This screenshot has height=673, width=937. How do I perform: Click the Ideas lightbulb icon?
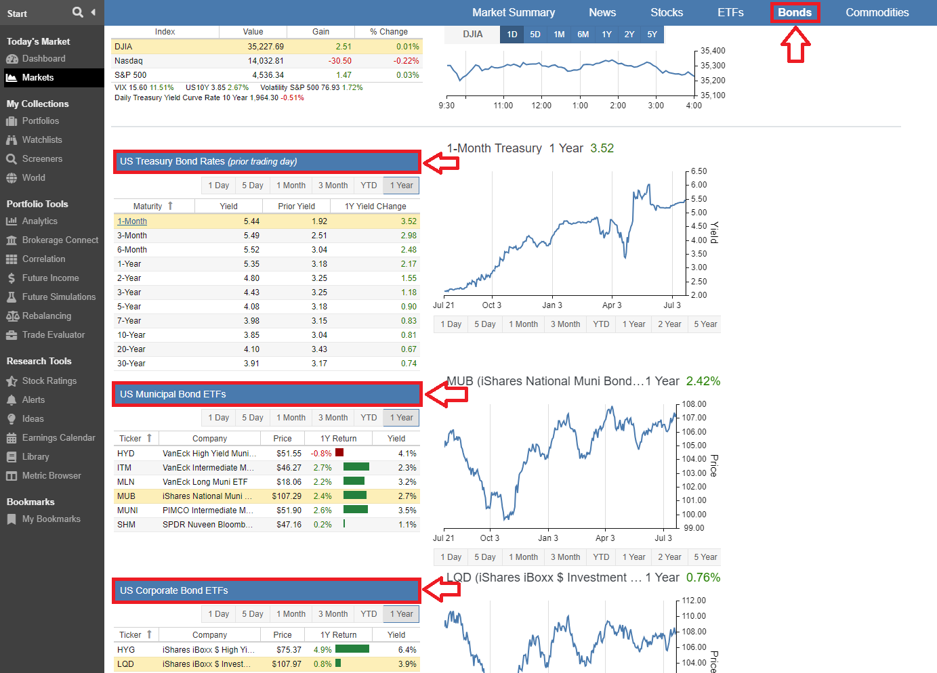[x=12, y=419]
